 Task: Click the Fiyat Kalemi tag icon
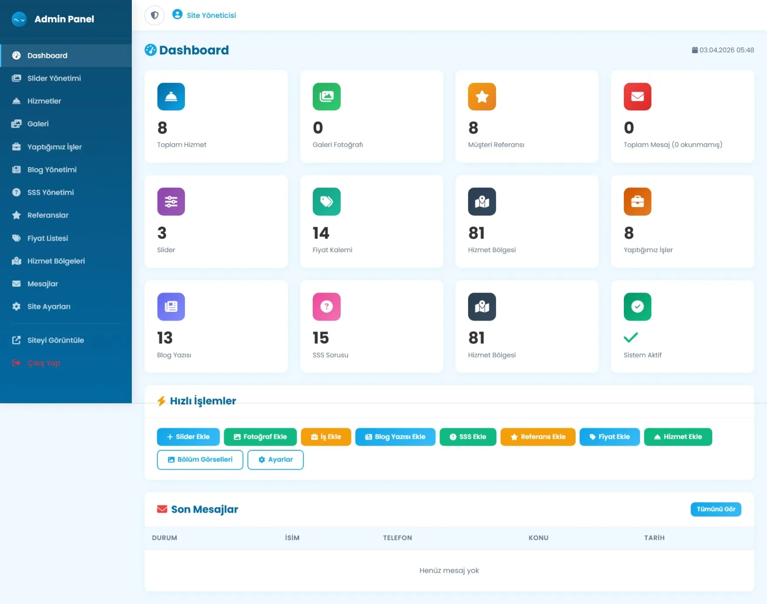(326, 202)
